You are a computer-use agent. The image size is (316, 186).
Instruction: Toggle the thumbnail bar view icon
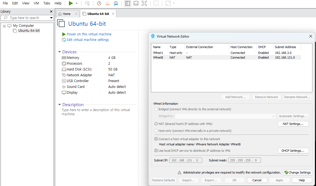click(x=136, y=3)
